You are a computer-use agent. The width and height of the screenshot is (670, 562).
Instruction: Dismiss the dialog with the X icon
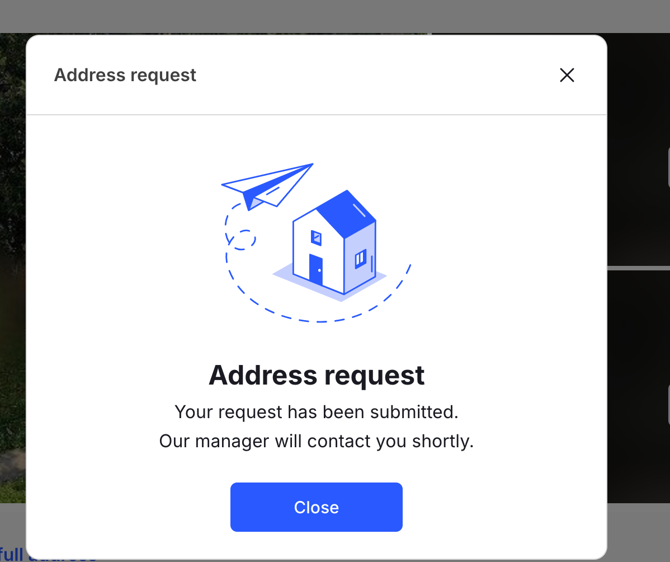coord(567,75)
